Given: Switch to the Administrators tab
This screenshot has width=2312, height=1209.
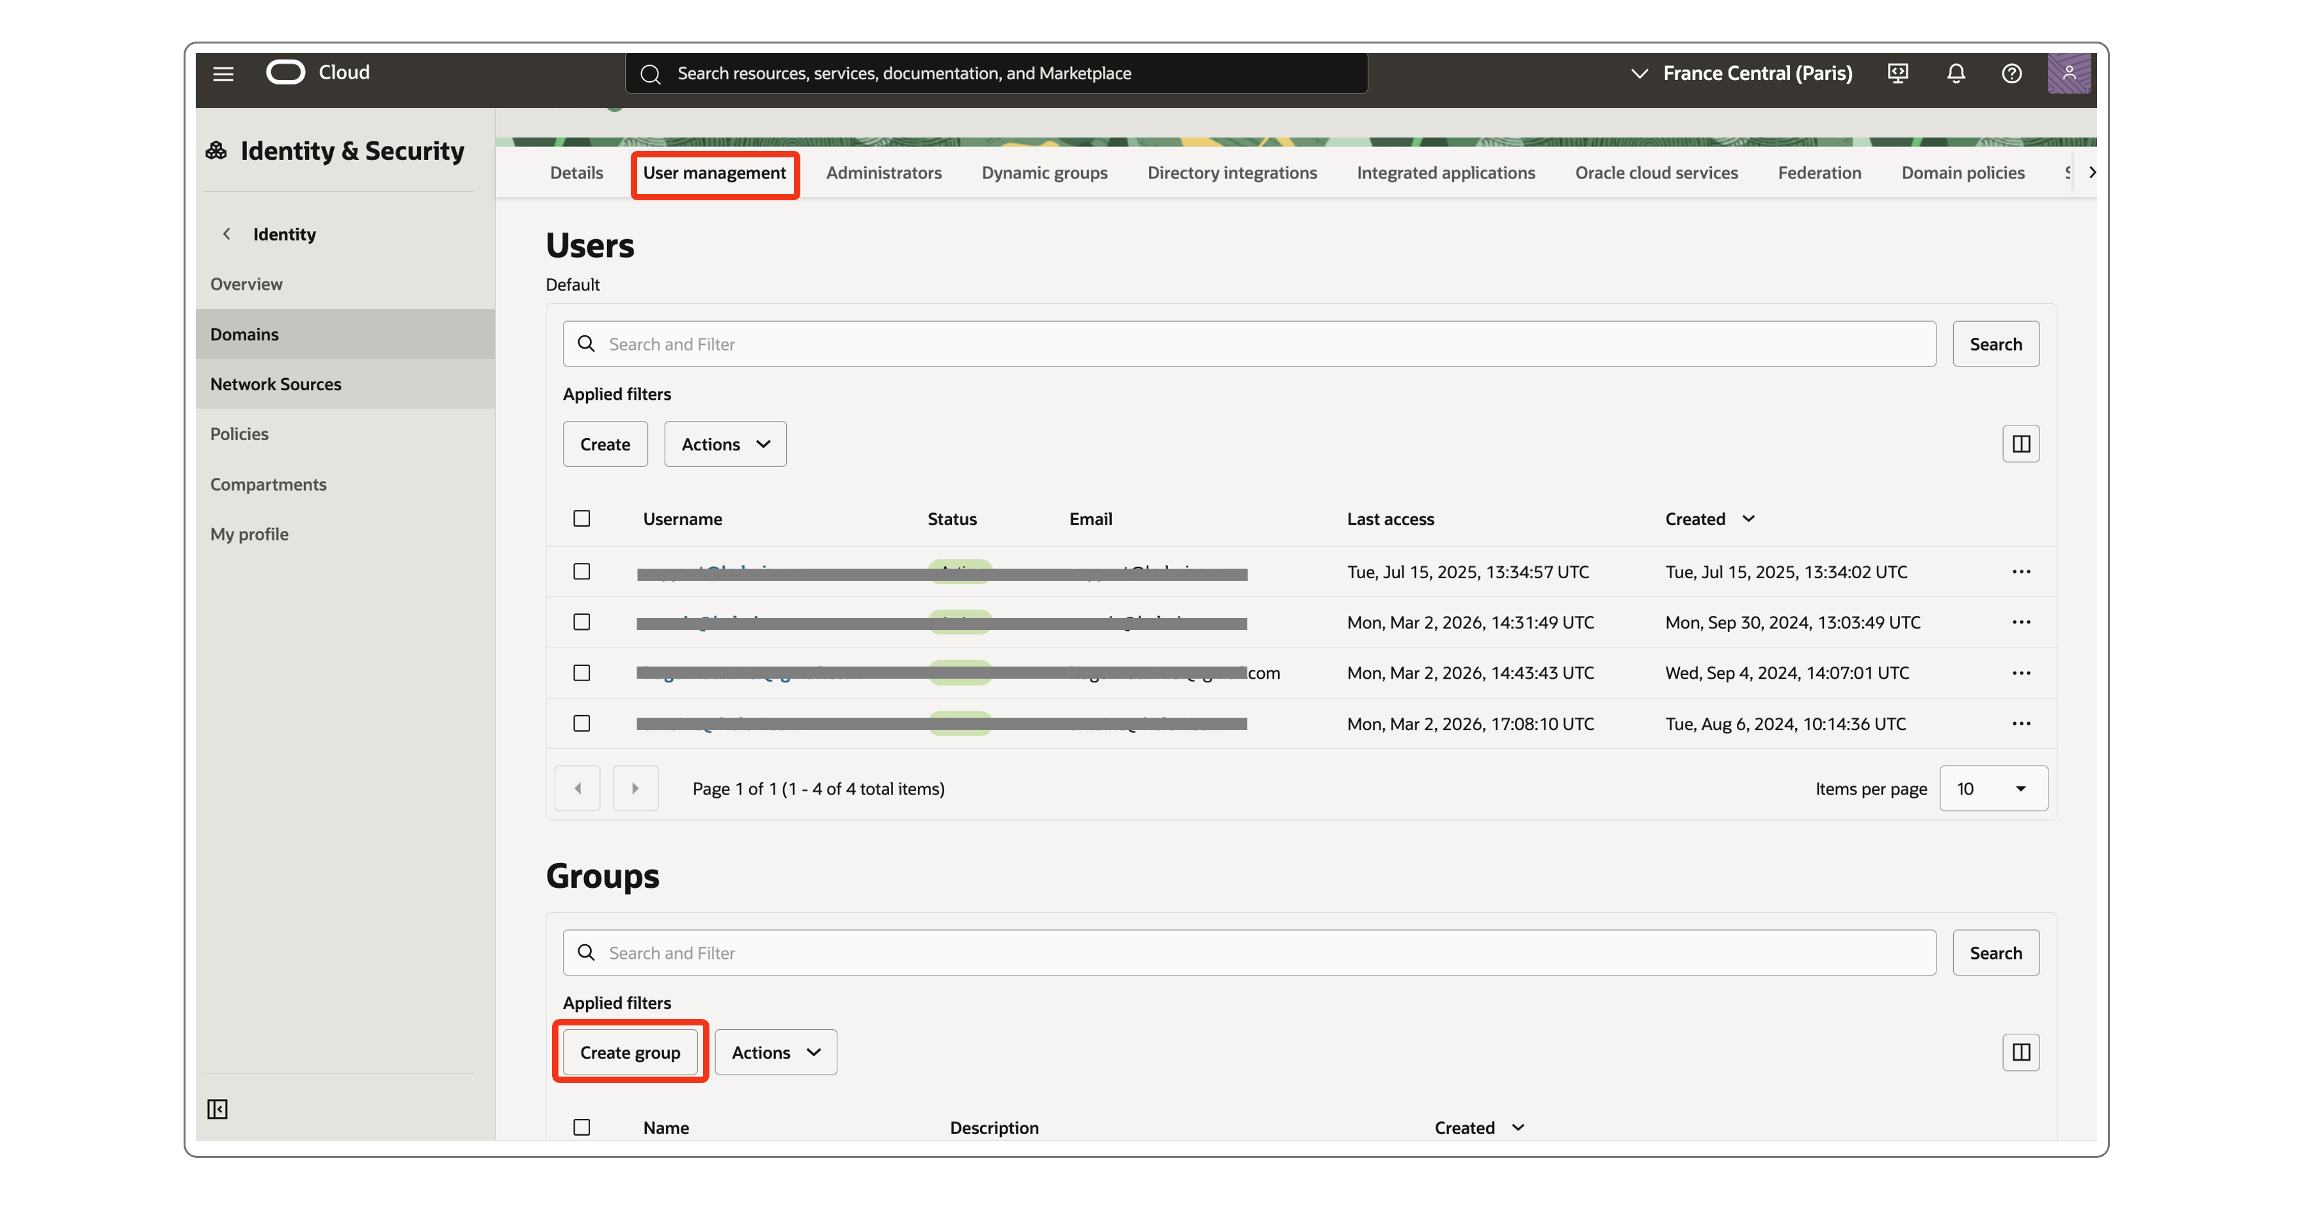Looking at the screenshot, I should tap(883, 172).
